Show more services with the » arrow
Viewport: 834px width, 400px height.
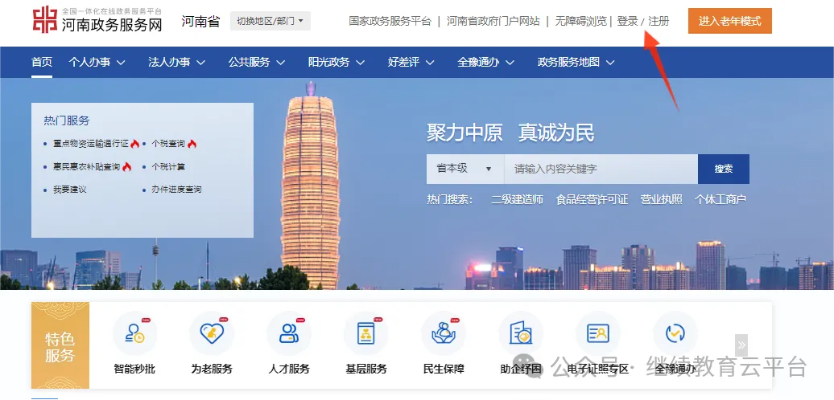741,345
